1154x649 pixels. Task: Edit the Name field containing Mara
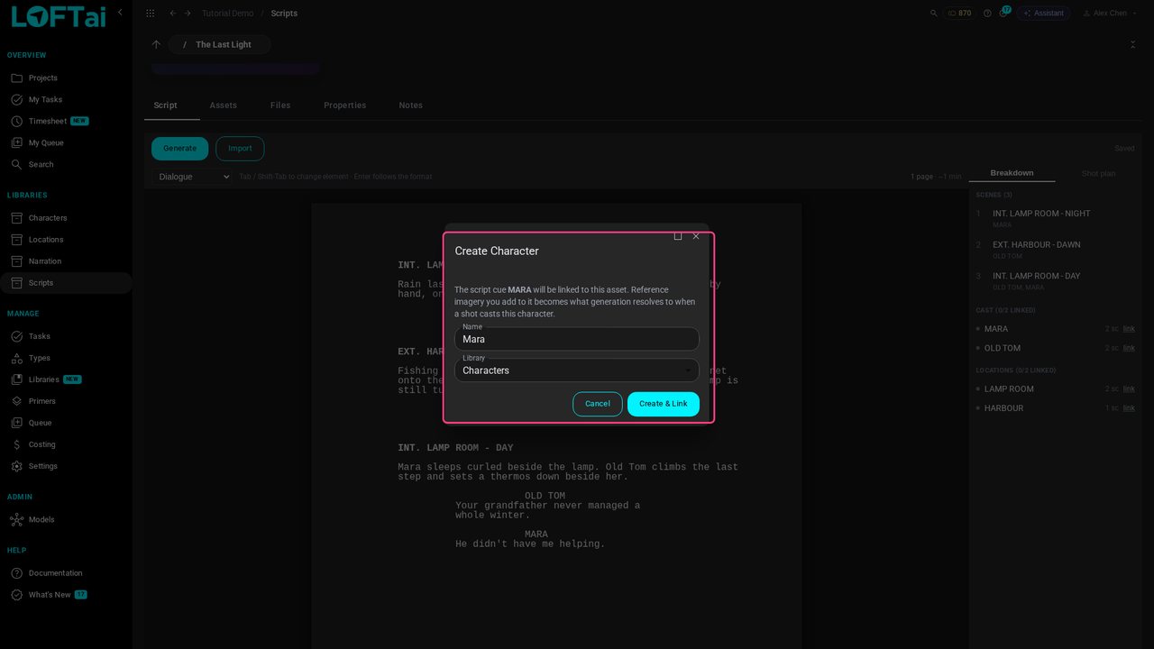(577, 339)
